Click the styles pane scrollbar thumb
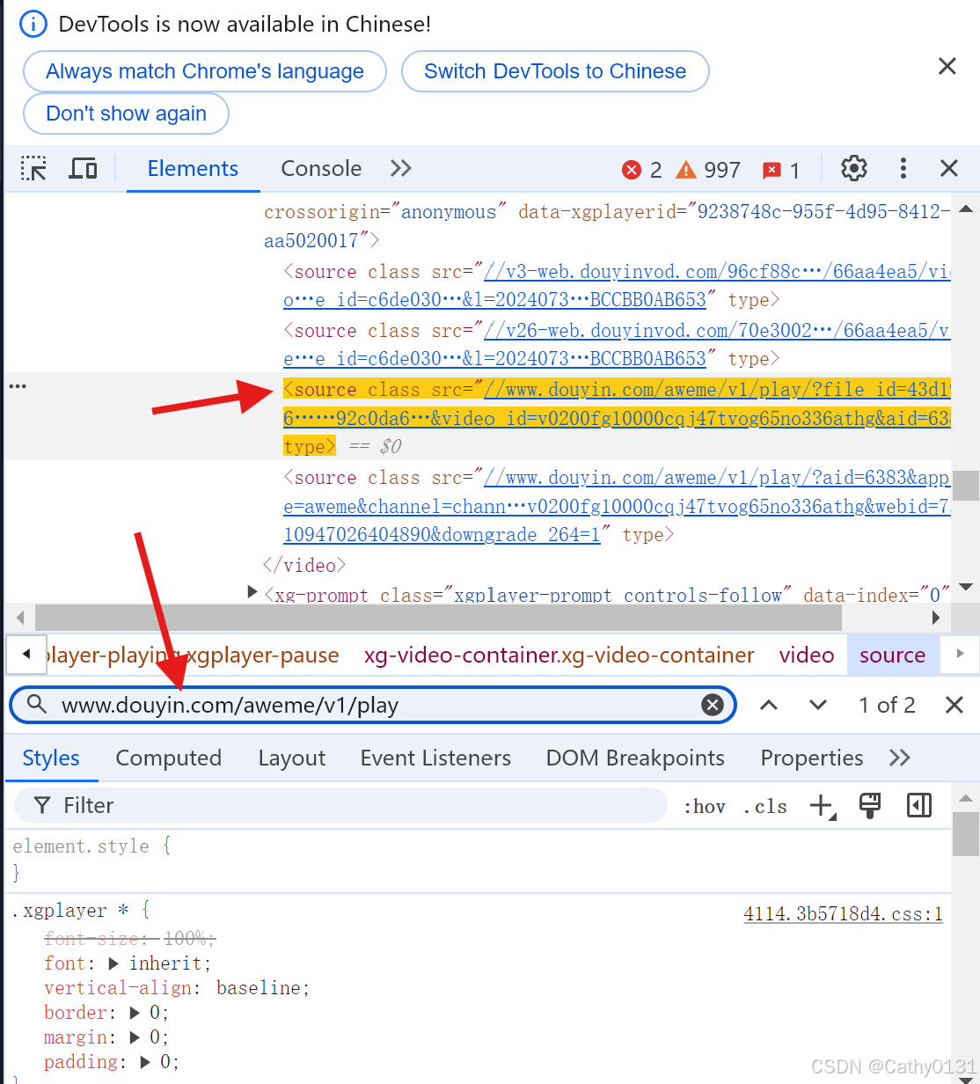 pyautogui.click(x=966, y=834)
